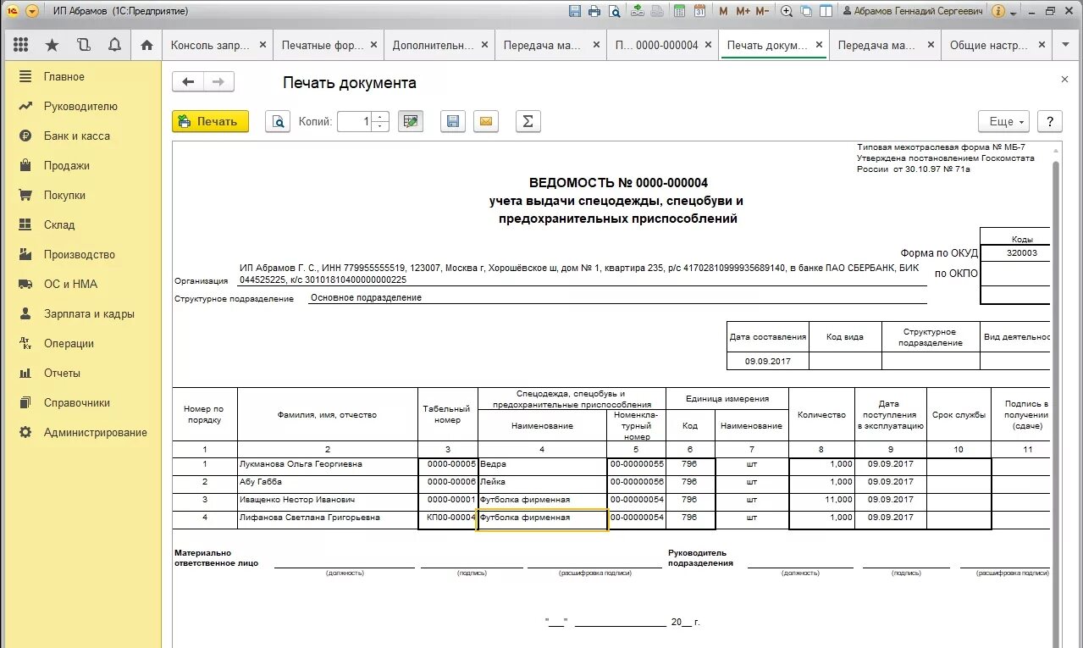
Task: Click the printer icon in title bar
Action: pos(594,11)
